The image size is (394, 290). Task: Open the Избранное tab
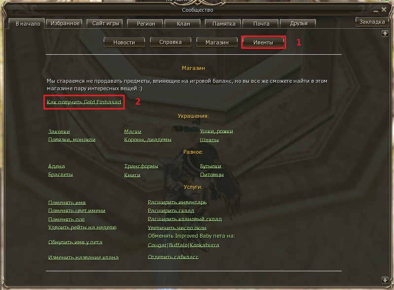(65, 23)
